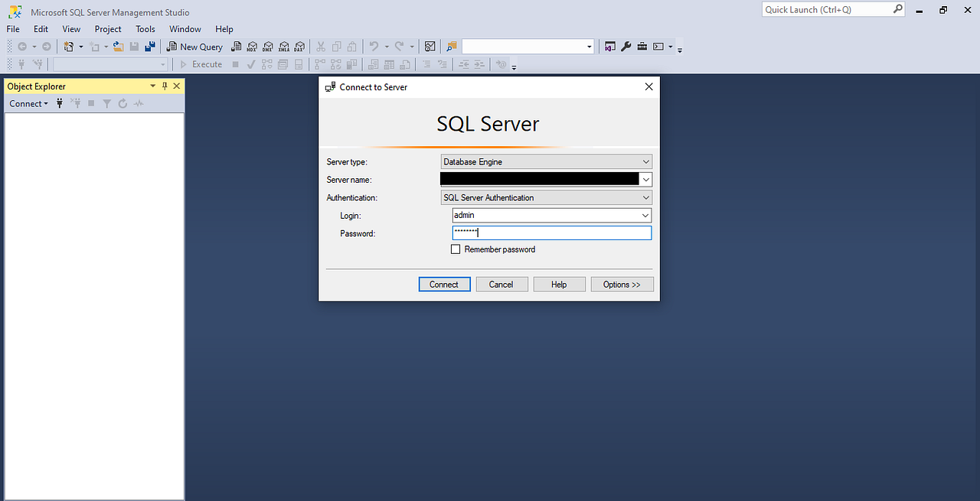The image size is (980, 501).
Task: Open the Tools menu
Action: point(145,29)
